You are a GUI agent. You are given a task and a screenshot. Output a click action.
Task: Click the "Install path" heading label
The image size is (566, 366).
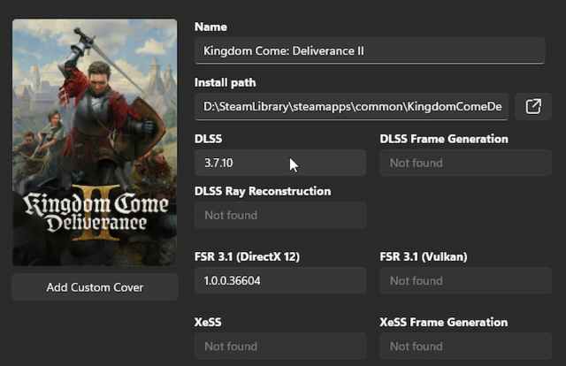click(x=226, y=82)
